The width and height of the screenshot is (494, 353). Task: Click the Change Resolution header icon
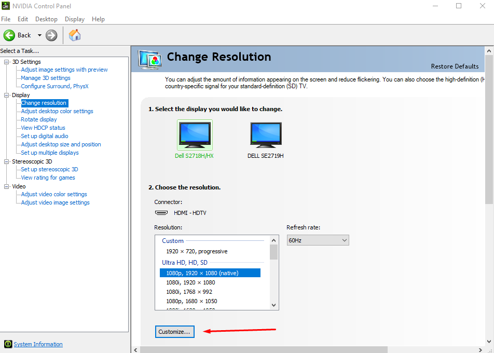pos(150,59)
